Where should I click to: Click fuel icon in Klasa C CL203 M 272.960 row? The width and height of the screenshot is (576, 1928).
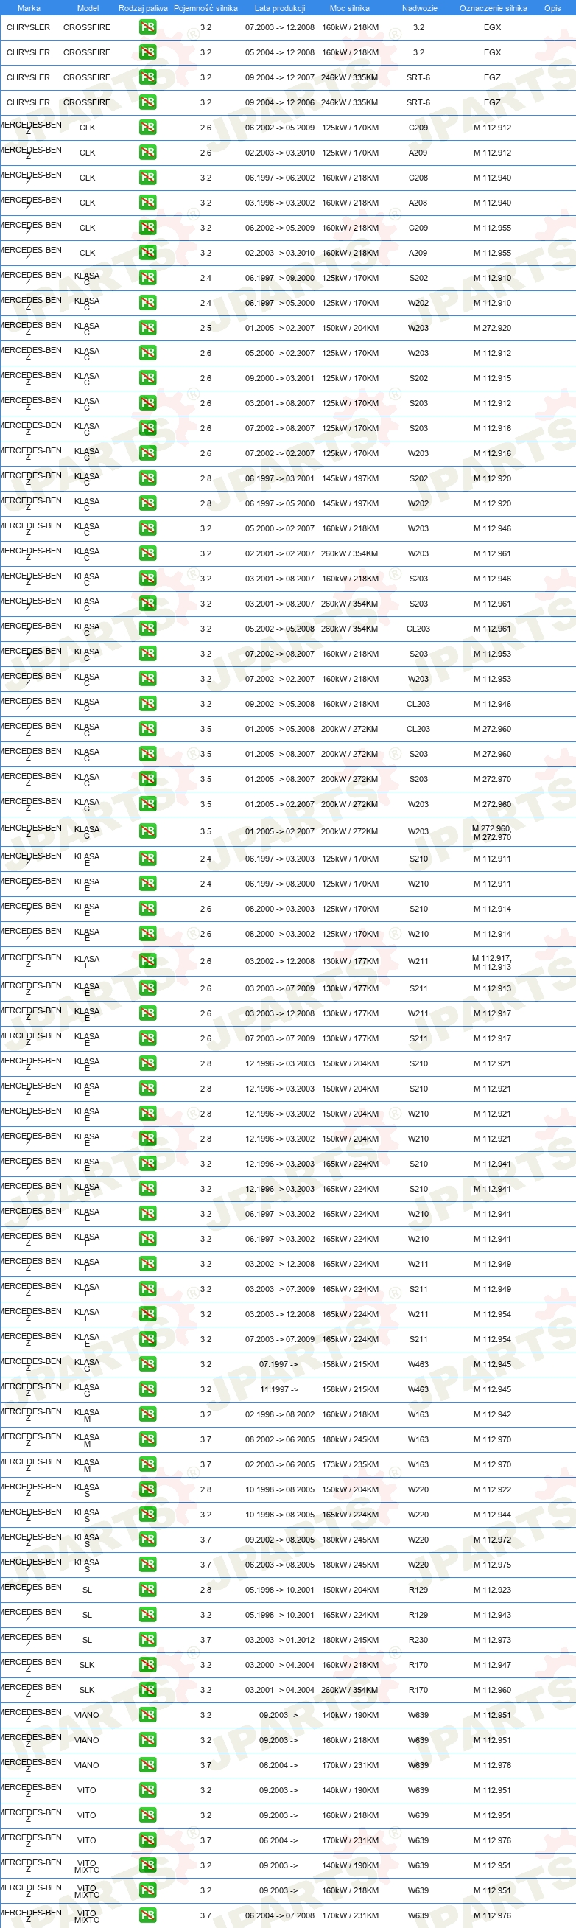click(147, 729)
